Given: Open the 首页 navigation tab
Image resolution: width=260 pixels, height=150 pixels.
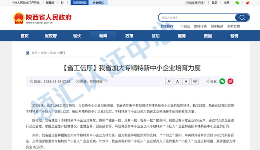Looking at the screenshot, I should tap(24, 36).
